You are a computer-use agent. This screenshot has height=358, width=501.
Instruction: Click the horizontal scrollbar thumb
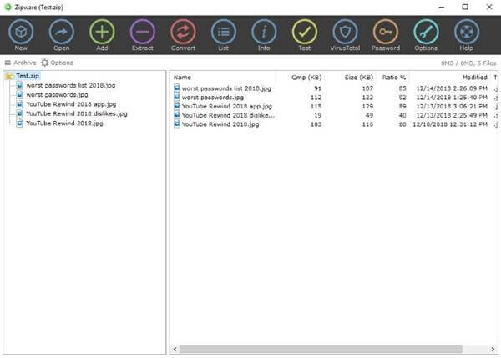point(321,350)
